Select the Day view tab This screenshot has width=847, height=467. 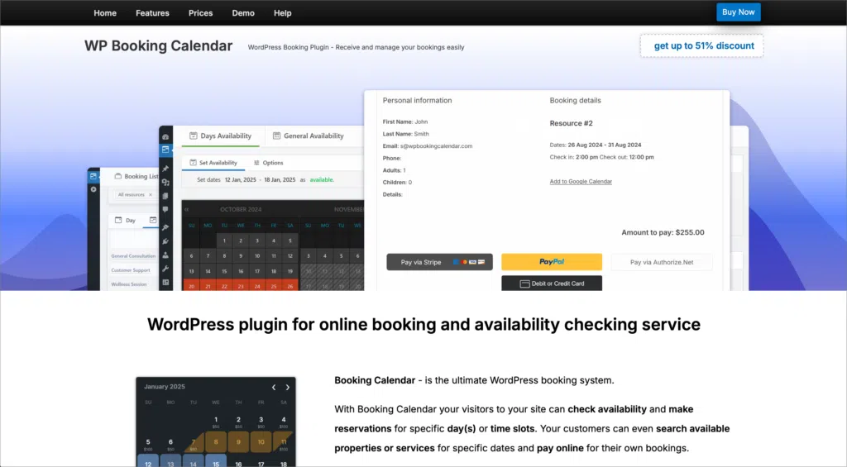click(x=126, y=220)
